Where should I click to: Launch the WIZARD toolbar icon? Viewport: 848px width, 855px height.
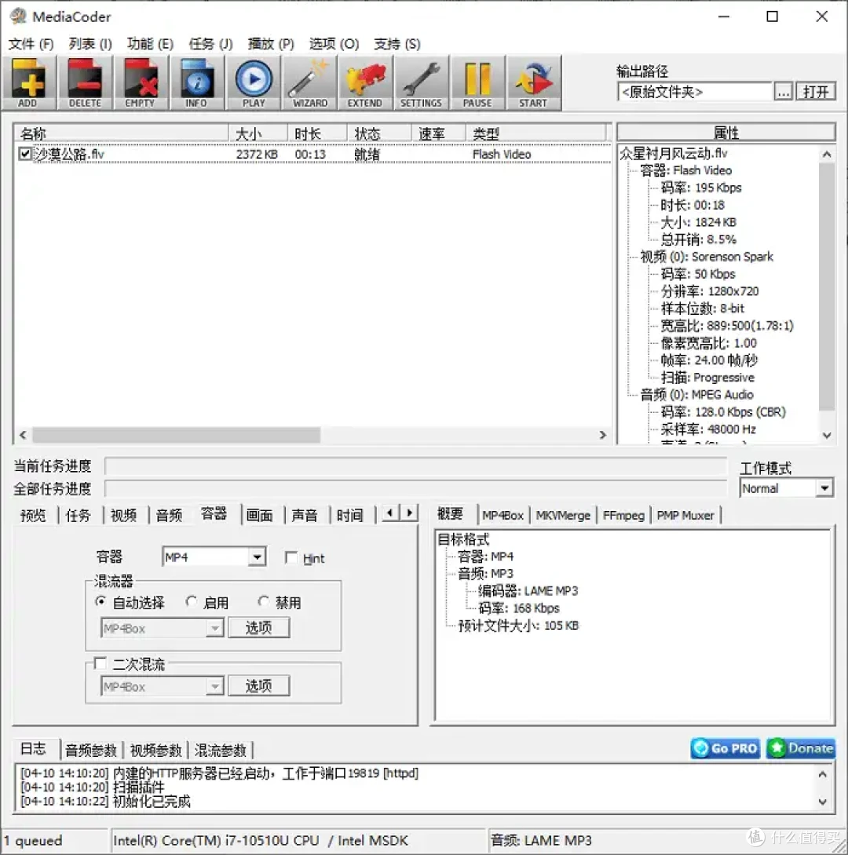coord(309,83)
